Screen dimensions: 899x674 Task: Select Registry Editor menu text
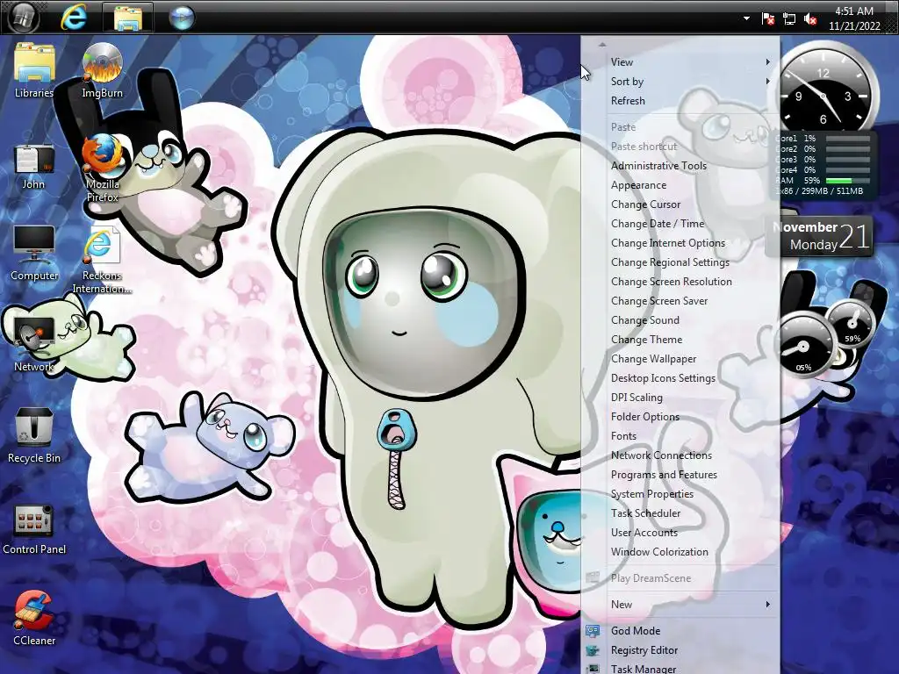tap(644, 650)
